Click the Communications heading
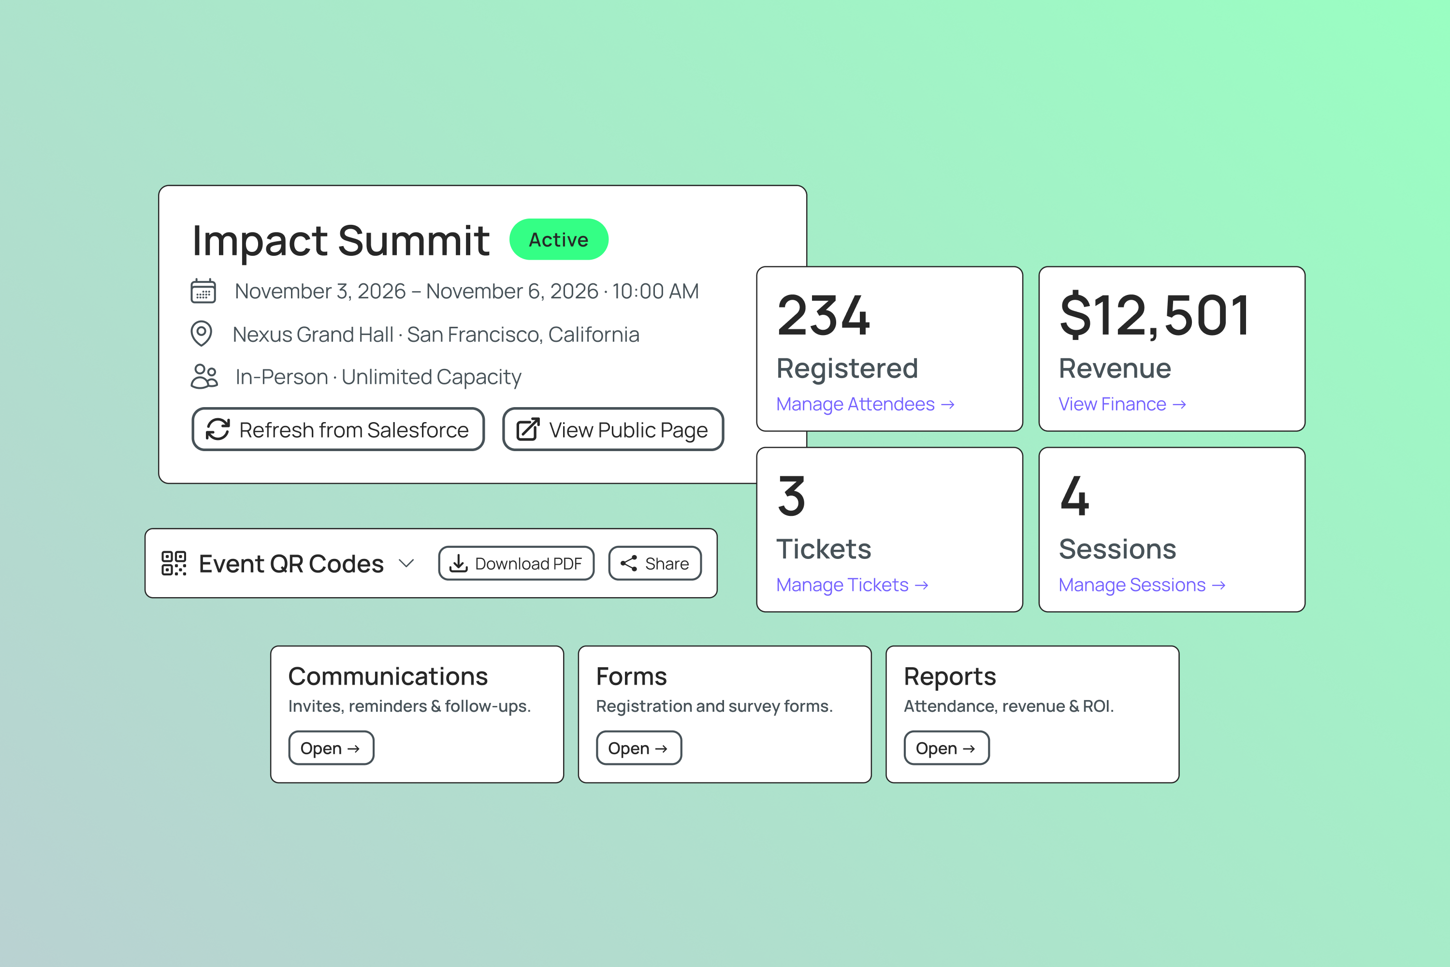The height and width of the screenshot is (967, 1450). (x=388, y=676)
